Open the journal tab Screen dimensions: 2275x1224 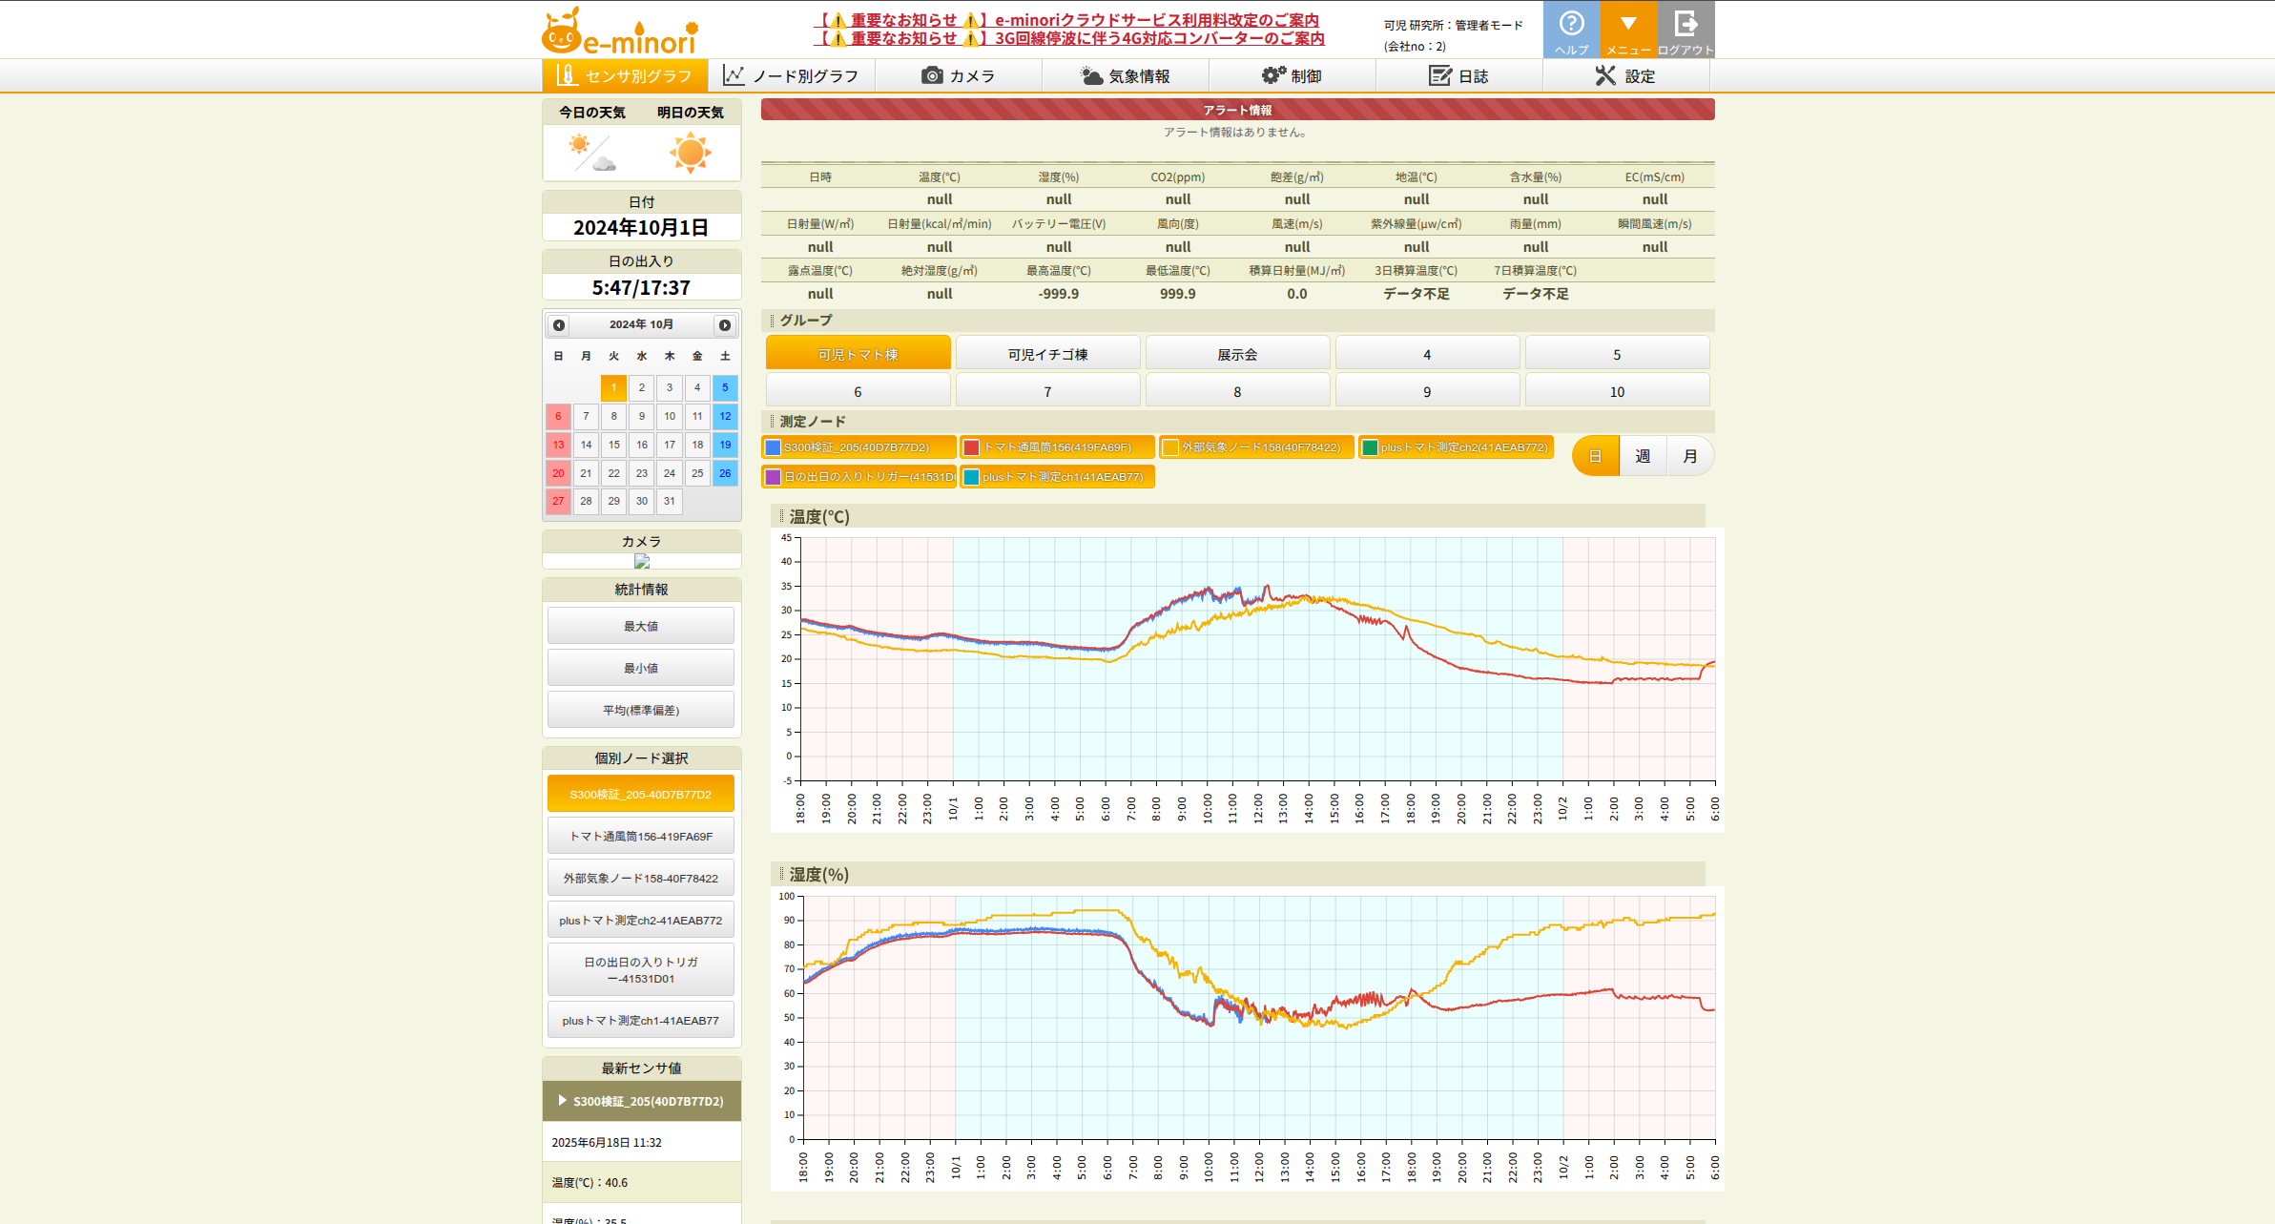1458,76
